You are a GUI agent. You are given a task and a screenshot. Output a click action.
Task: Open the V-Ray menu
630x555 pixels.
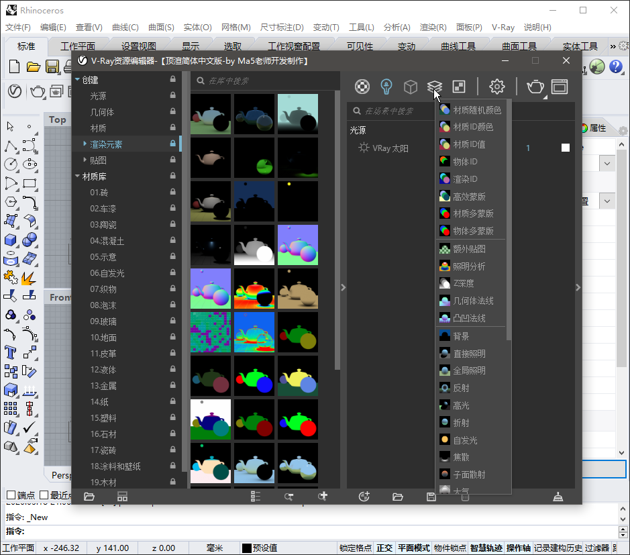click(x=503, y=28)
